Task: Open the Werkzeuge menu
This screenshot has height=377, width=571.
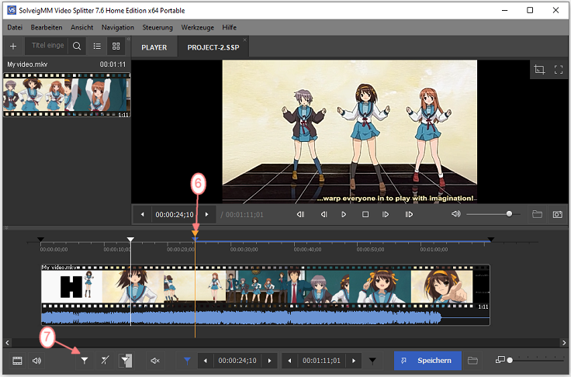Action: click(197, 27)
